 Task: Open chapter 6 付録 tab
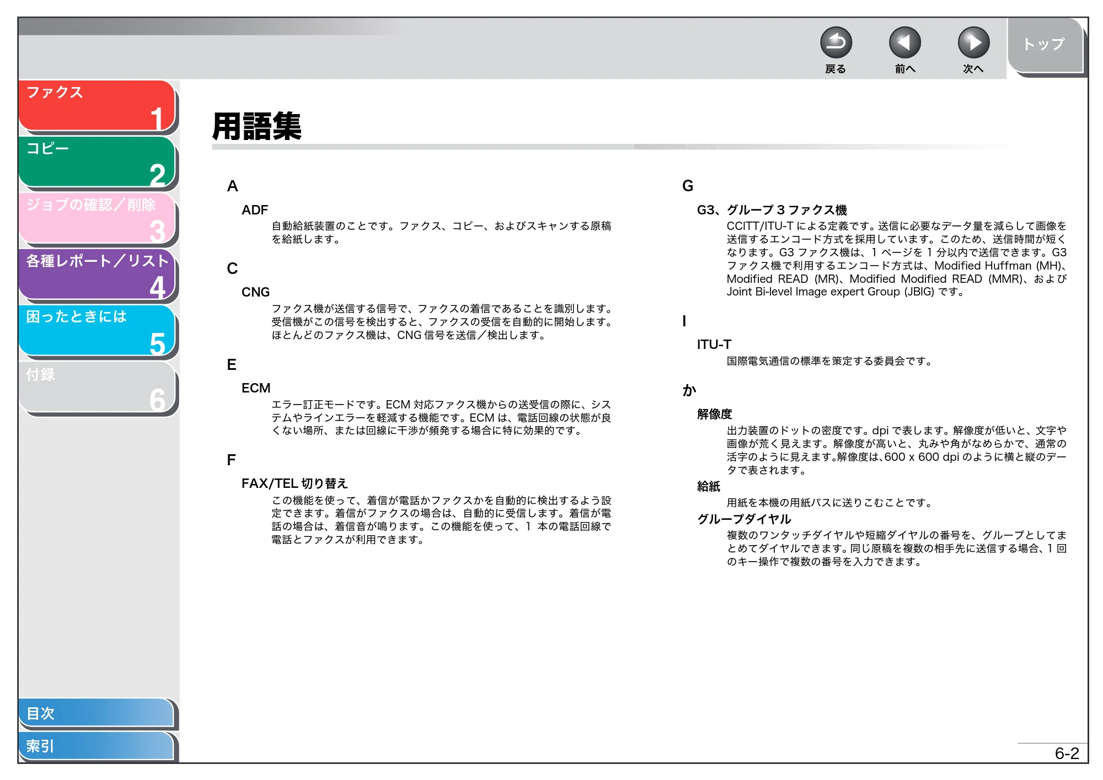[97, 387]
